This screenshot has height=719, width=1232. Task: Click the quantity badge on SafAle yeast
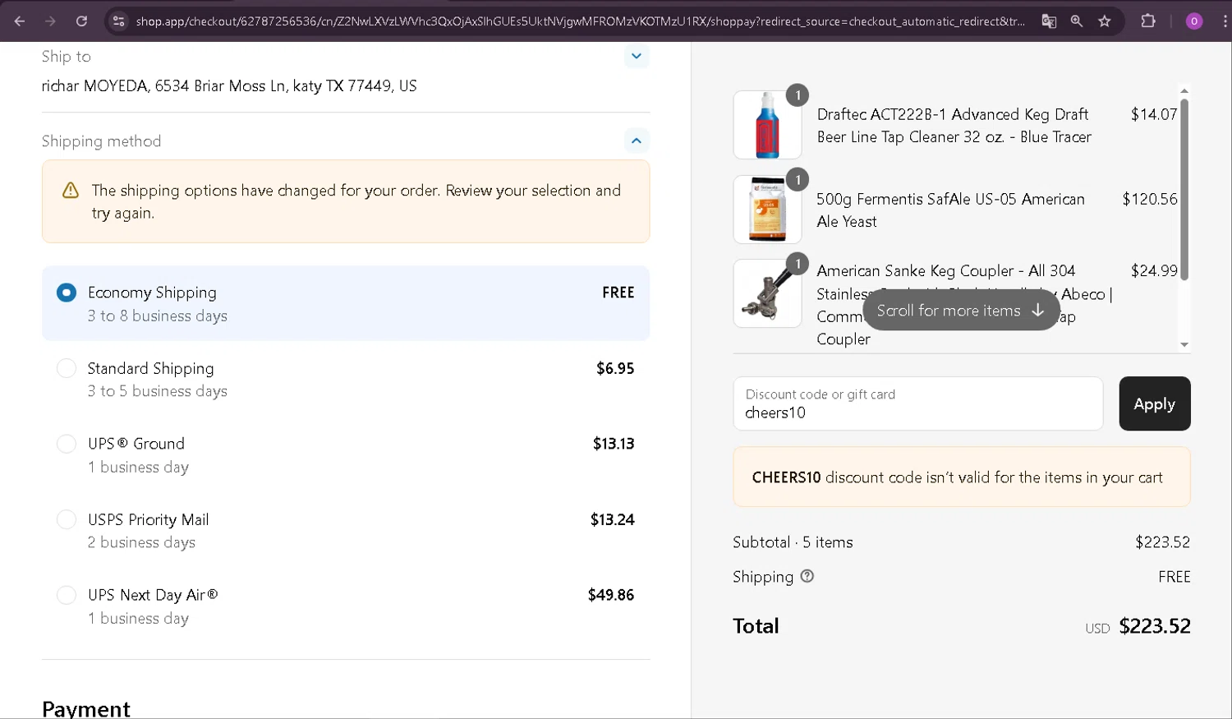798,179
